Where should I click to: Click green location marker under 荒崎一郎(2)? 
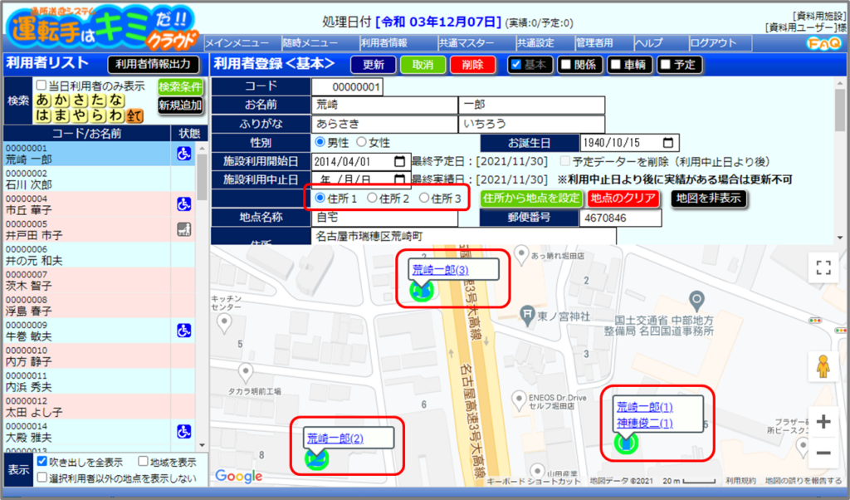tap(316, 458)
